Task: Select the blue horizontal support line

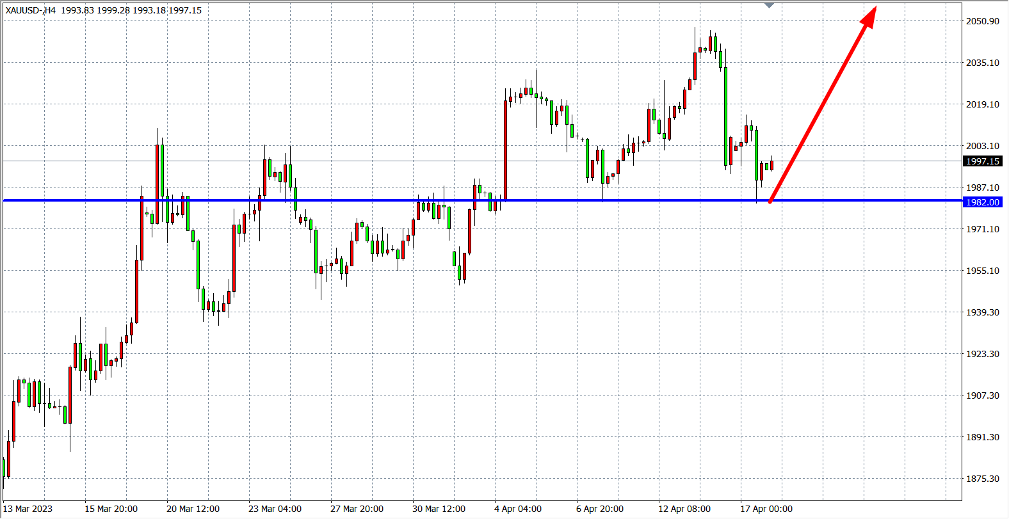Action: 384,200
